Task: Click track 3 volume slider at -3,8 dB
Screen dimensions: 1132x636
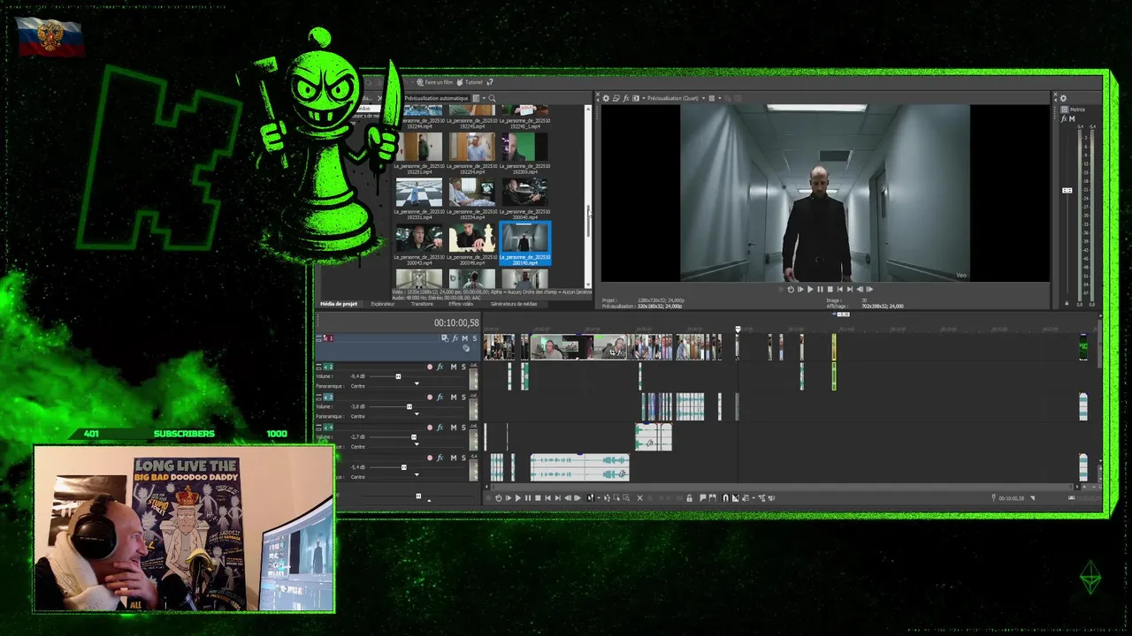Action: pyautogui.click(x=409, y=406)
